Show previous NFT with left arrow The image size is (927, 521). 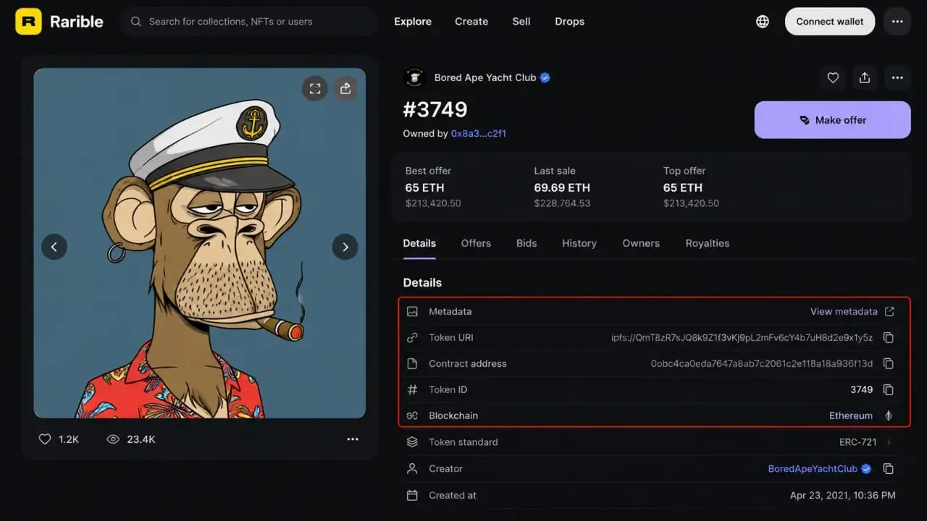pos(54,247)
